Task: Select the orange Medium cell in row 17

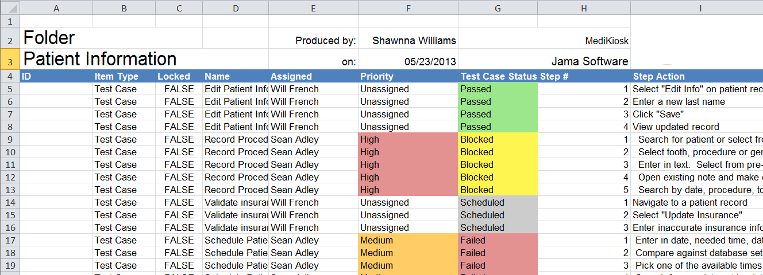Action: tap(408, 240)
